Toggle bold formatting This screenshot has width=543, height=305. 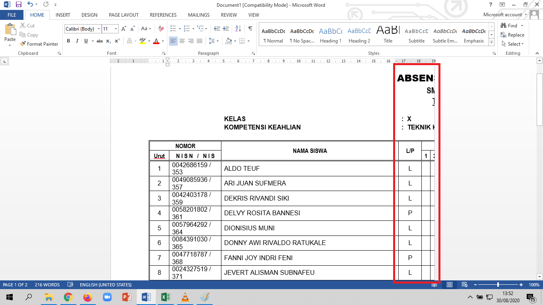click(x=68, y=41)
